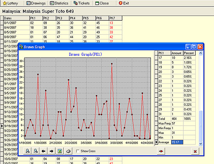Click the save graph image icon
The height and width of the screenshot is (164, 214).
click(x=60, y=151)
